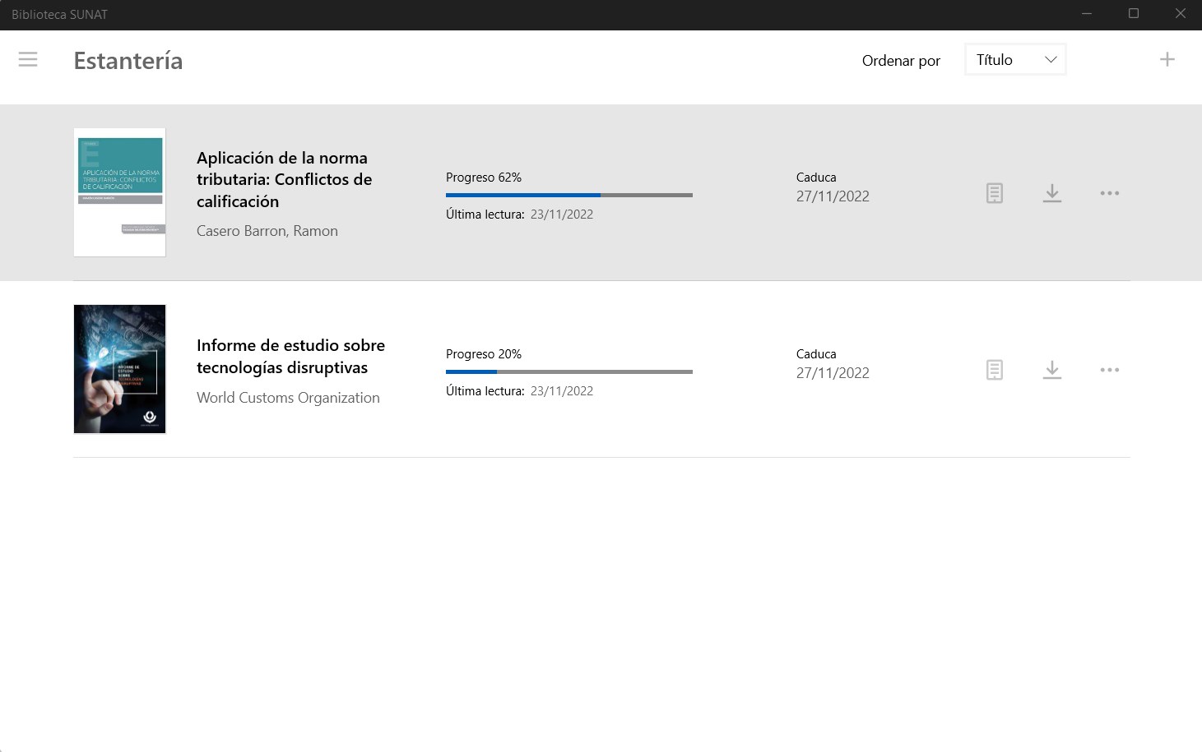
Task: Click author World Customs Organization
Action: coord(288,398)
